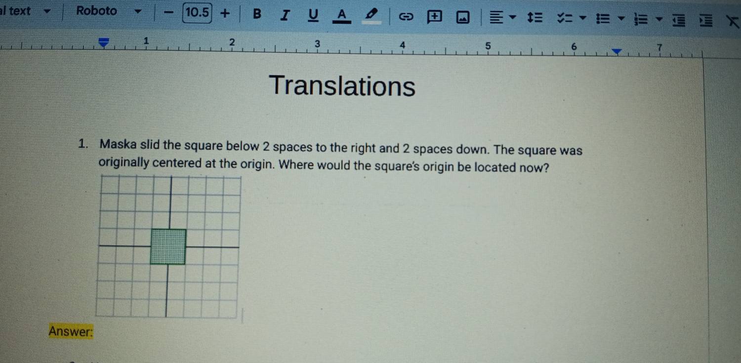Click the font size field showing 10.5

tap(197, 13)
